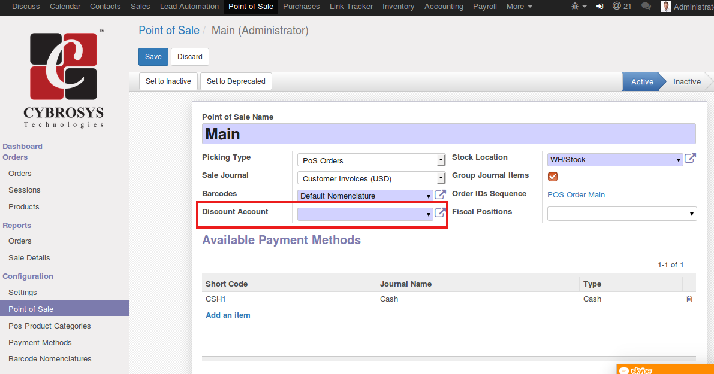Open external link for Barcodes nomenclature

[440, 195]
